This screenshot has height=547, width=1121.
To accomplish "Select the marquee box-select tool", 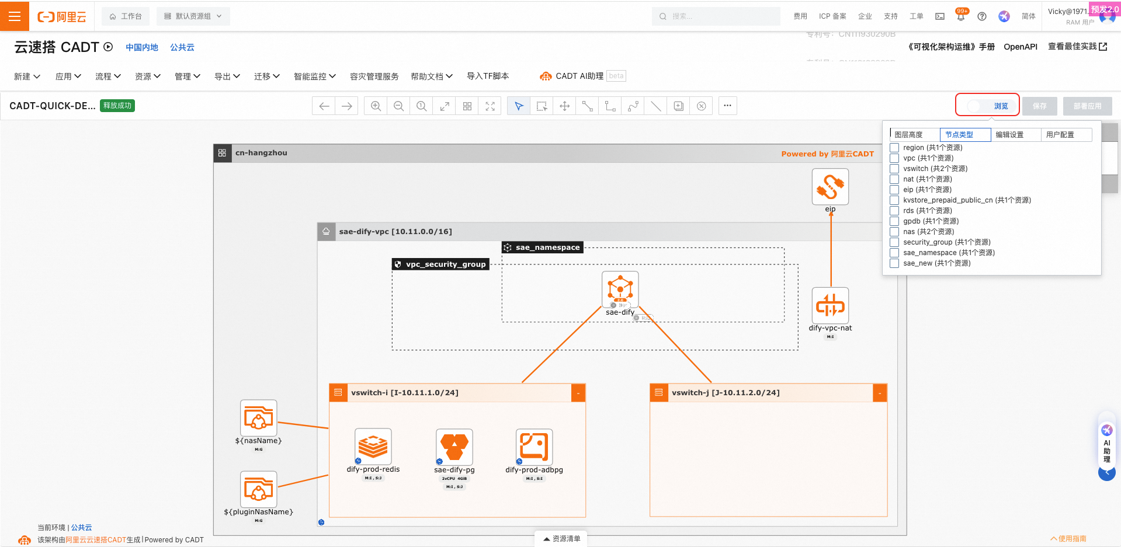I will click(x=542, y=106).
